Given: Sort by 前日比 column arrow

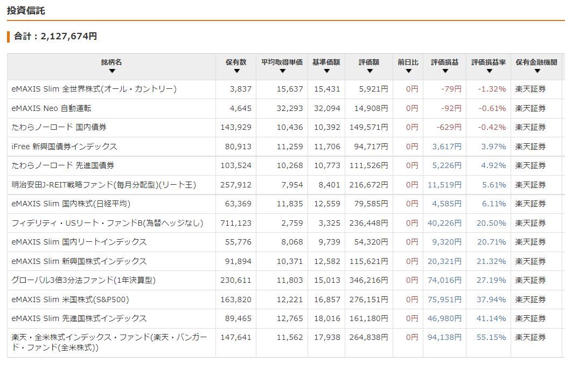Looking at the screenshot, I should click(x=408, y=71).
